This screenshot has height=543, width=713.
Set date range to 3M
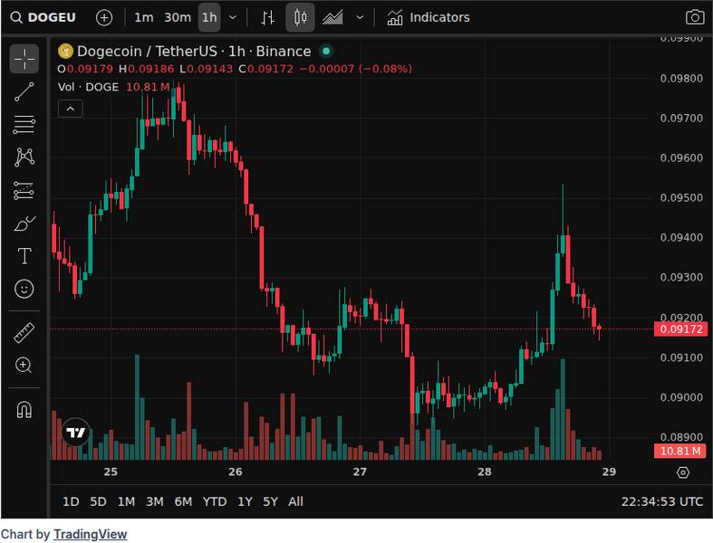click(x=155, y=501)
